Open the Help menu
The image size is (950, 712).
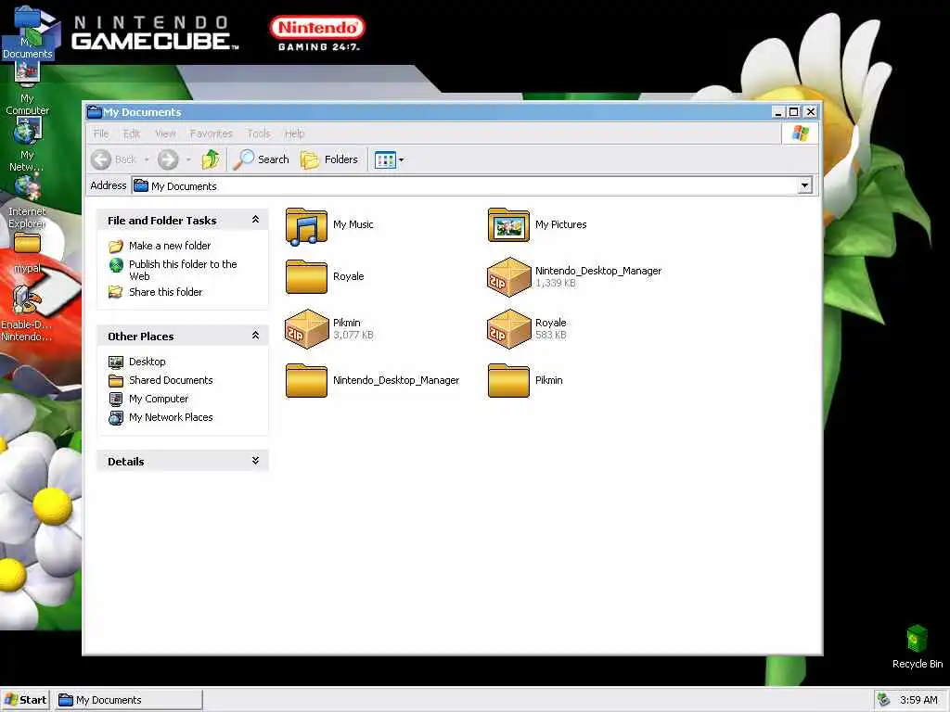(294, 133)
